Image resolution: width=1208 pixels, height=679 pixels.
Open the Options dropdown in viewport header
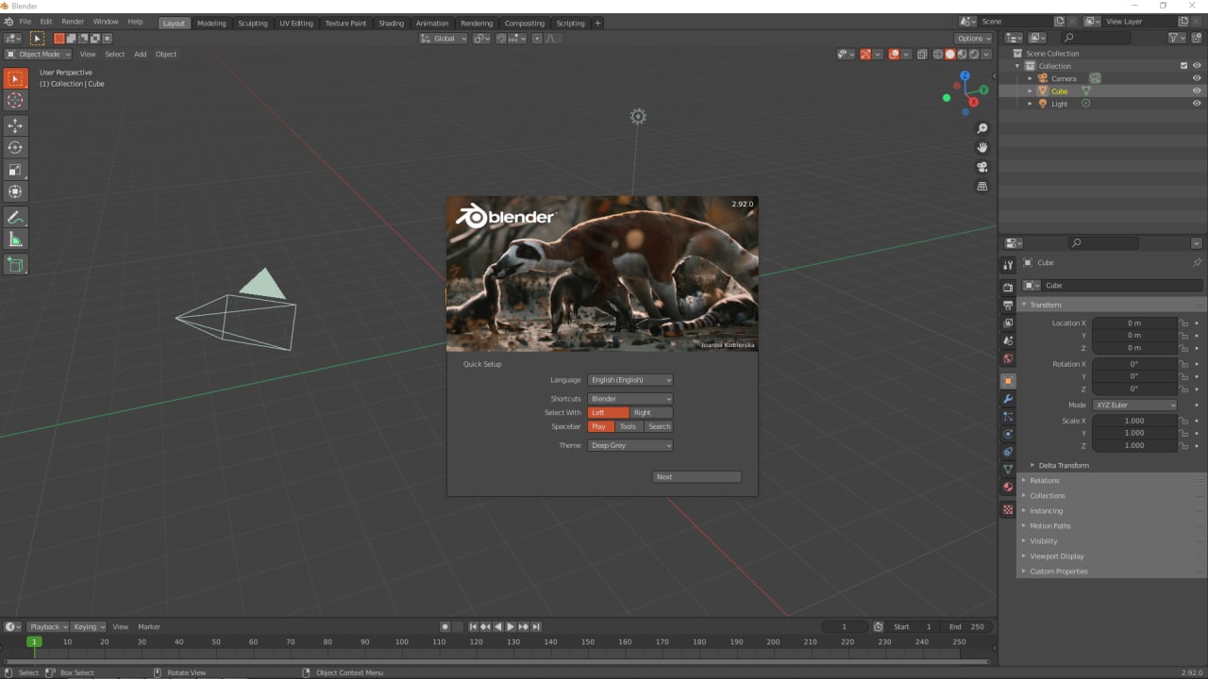(973, 39)
